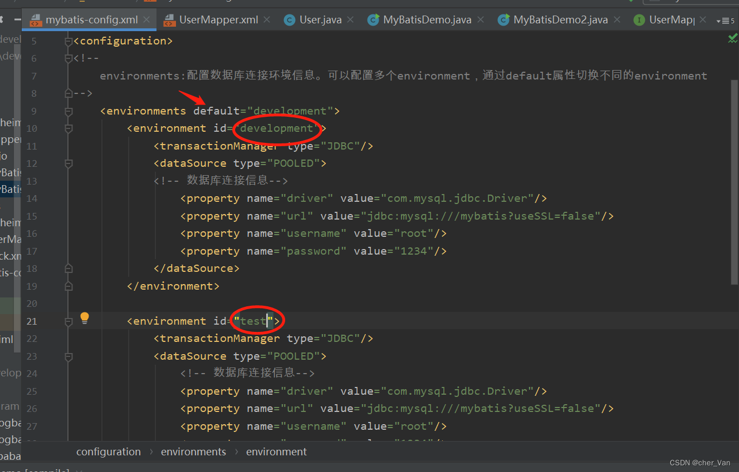Click the username property on line 27
The height and width of the screenshot is (472, 739).
click(314, 426)
